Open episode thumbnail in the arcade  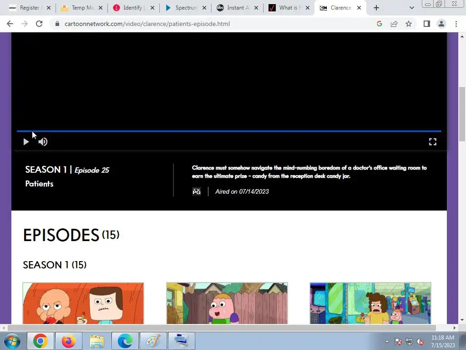370,303
